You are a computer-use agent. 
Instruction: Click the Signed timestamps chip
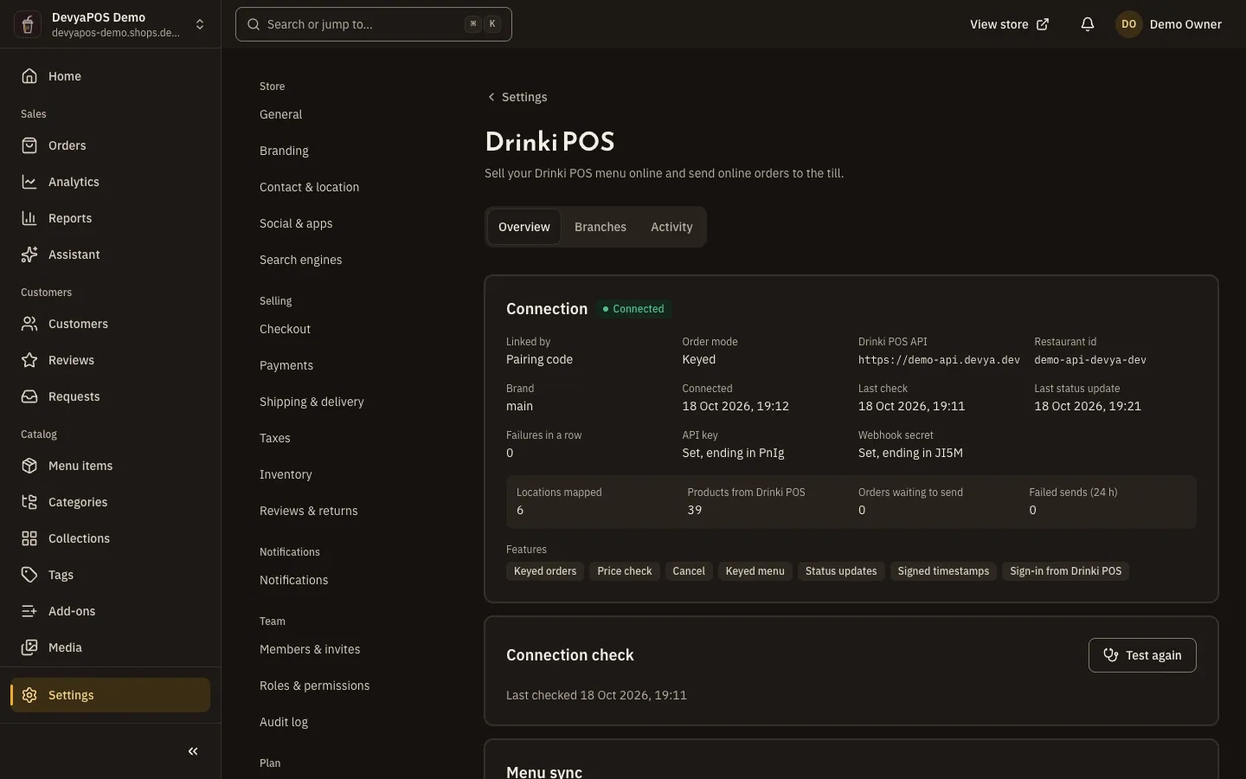coord(943,571)
